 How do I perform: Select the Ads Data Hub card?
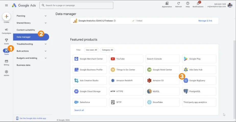pyautogui.click(x=199, y=70)
